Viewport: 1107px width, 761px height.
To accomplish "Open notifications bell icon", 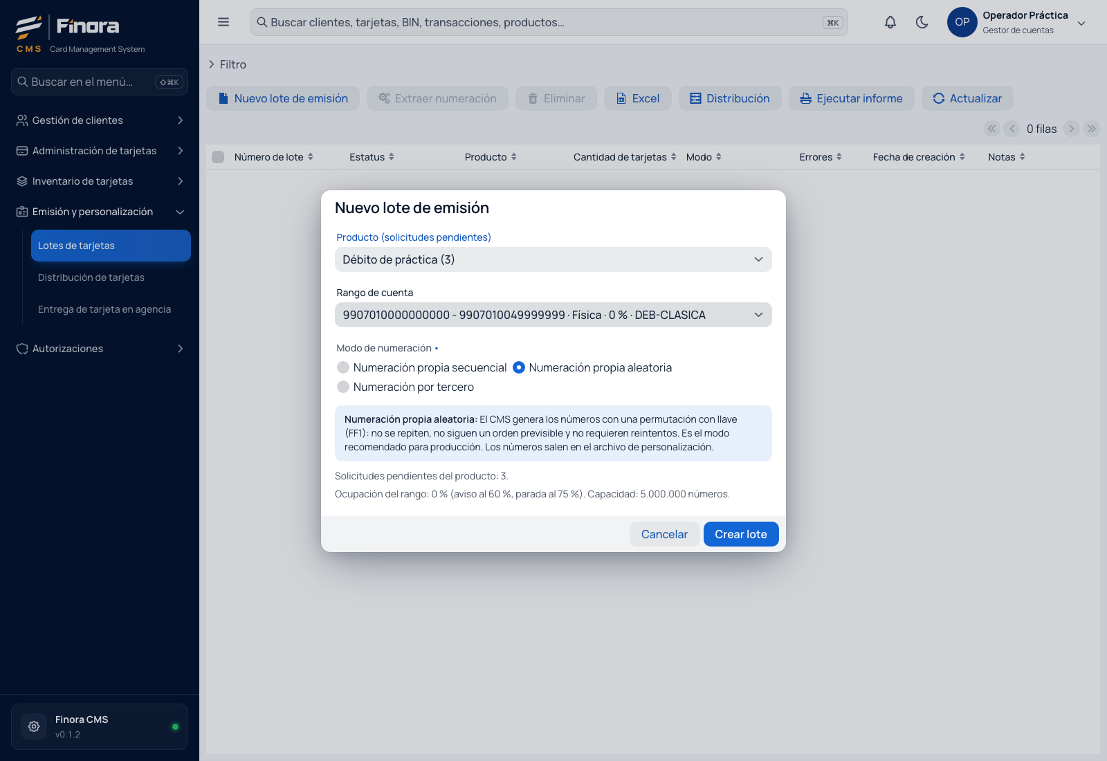I will click(x=890, y=22).
